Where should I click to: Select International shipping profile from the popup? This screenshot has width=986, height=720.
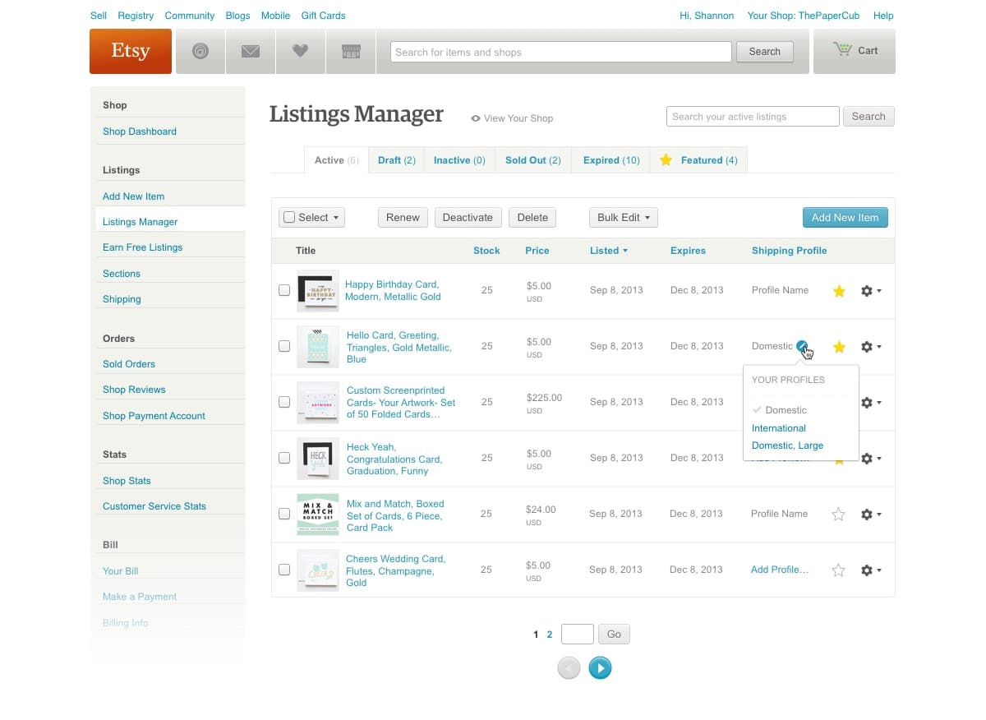point(778,427)
